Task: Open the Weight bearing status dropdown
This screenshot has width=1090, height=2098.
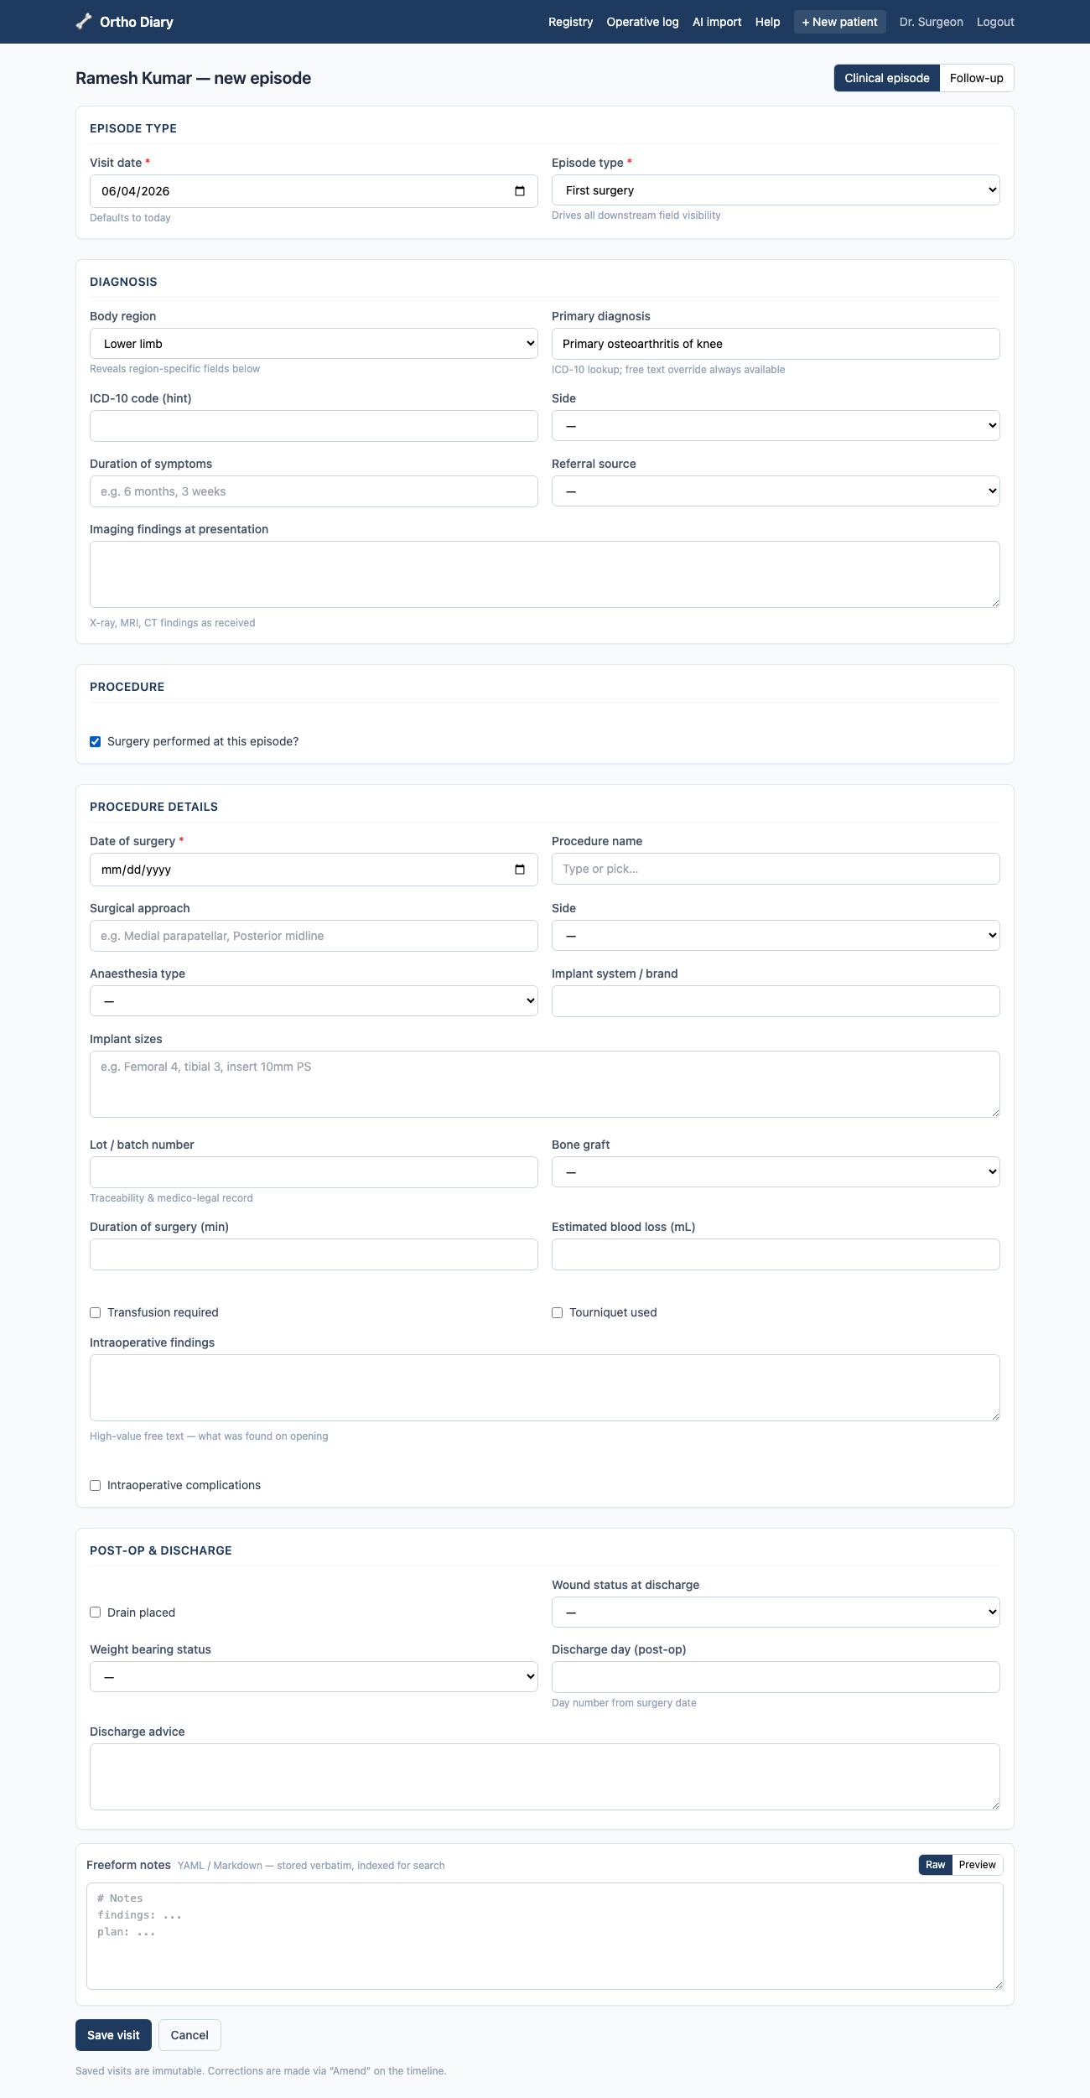Action: (x=314, y=1677)
